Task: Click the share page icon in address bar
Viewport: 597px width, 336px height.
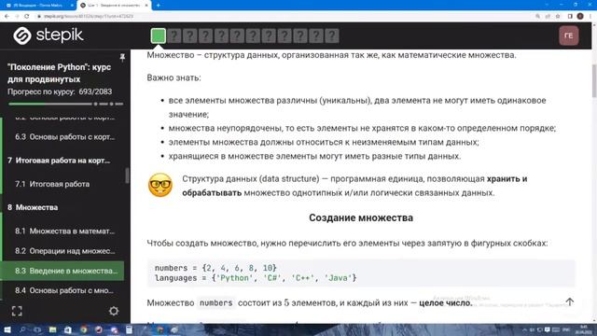Action: tap(548, 17)
